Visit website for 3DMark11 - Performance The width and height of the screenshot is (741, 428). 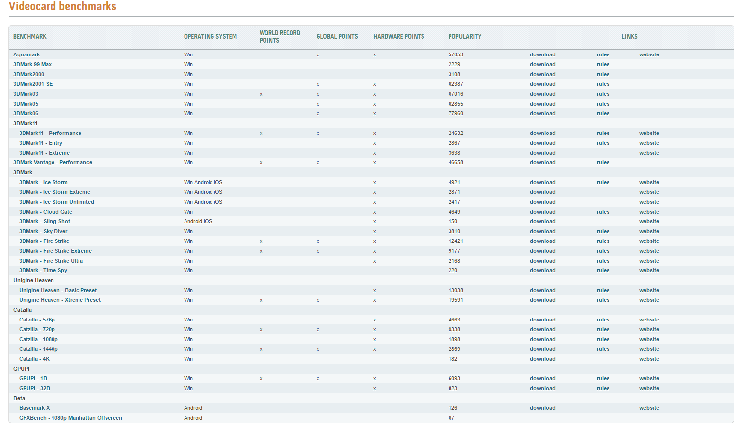click(649, 133)
